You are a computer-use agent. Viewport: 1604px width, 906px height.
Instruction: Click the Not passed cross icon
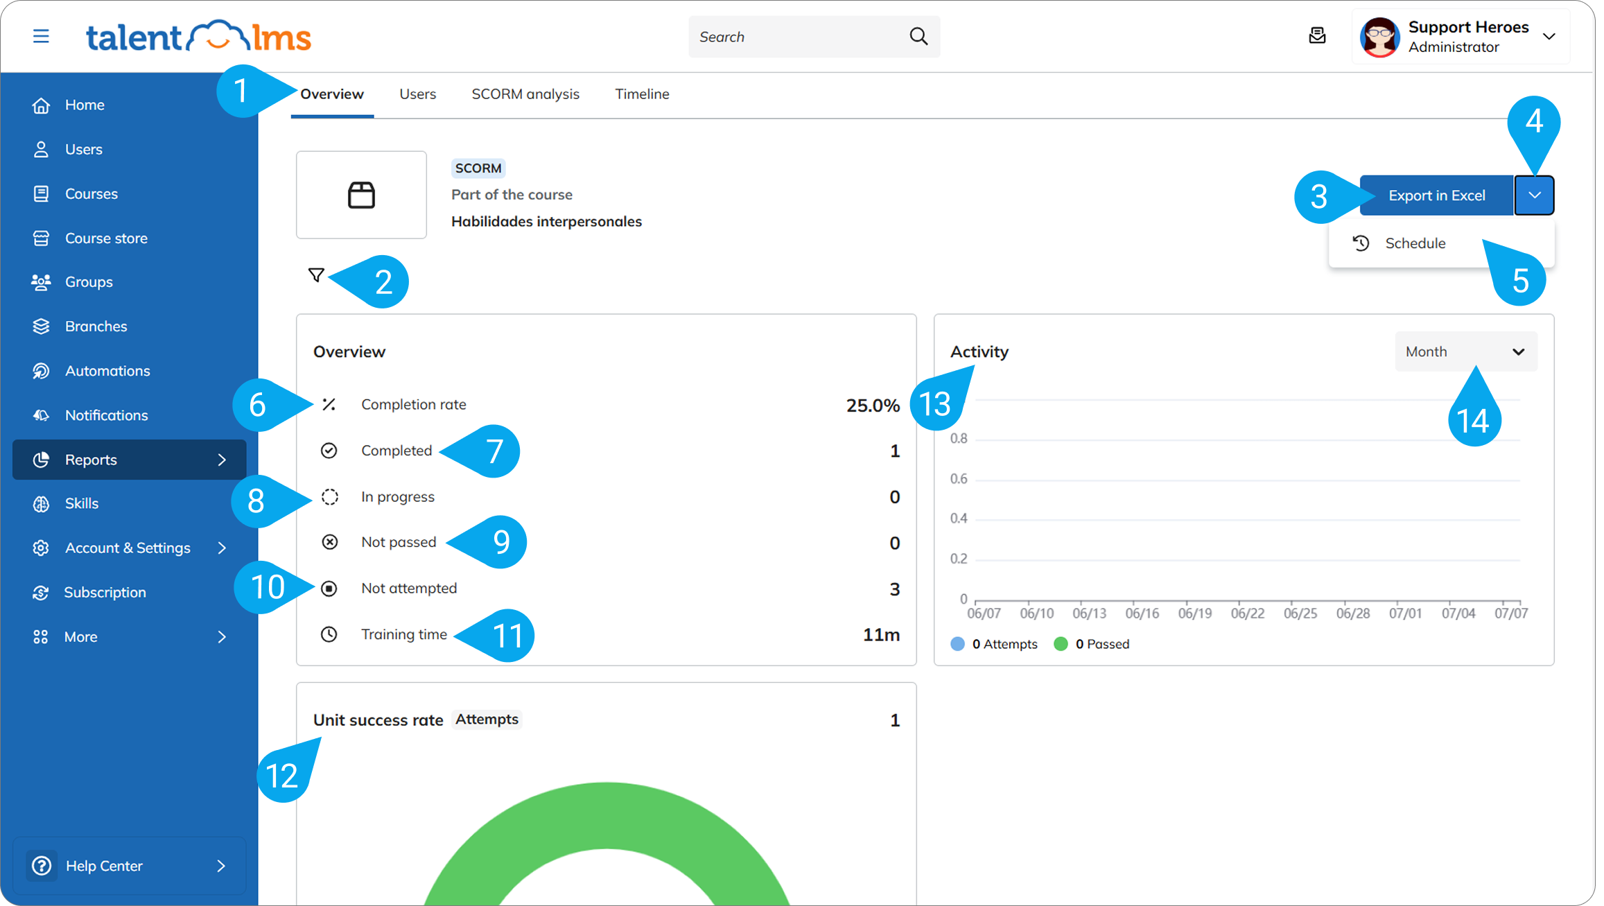point(330,542)
